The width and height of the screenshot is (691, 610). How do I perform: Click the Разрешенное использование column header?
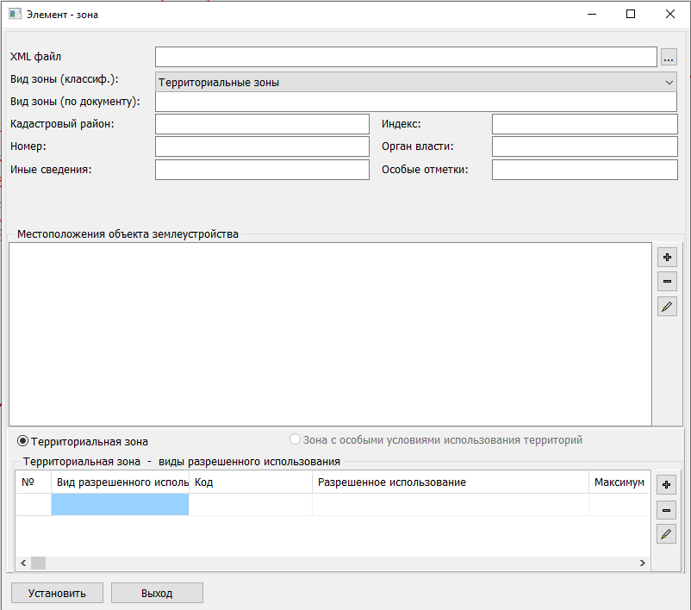click(x=450, y=482)
